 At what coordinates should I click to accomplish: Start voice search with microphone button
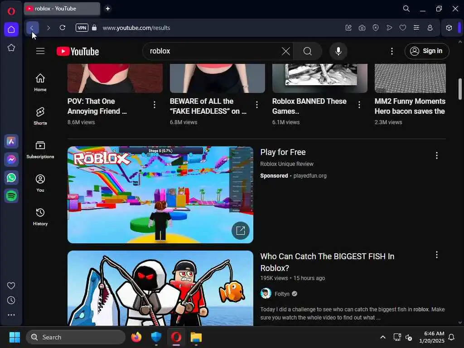[x=338, y=51]
